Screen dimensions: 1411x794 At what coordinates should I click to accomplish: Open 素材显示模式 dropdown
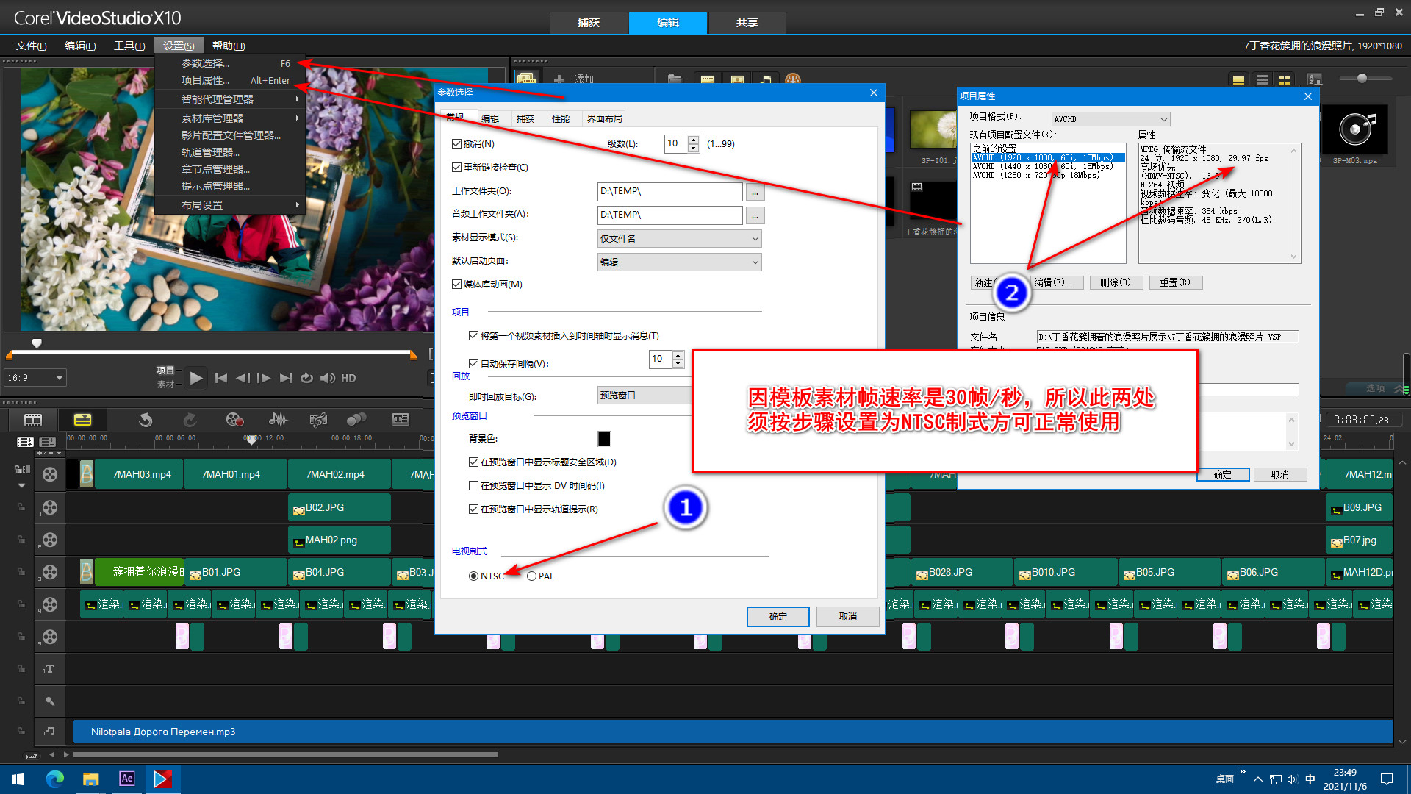(679, 239)
